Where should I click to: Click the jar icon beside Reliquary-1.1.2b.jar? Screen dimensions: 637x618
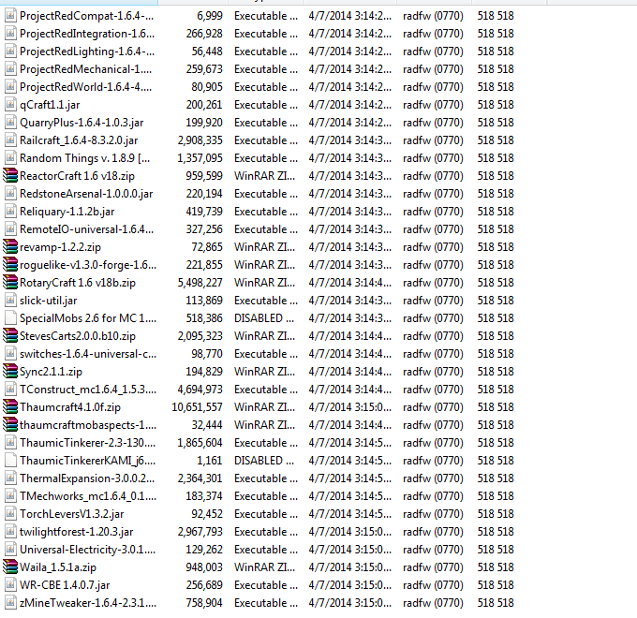(10, 211)
